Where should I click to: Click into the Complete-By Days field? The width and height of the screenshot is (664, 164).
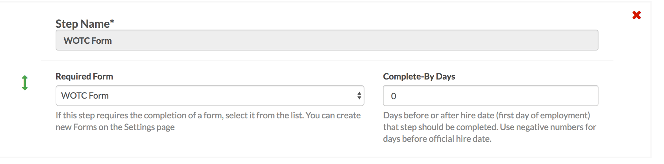click(x=490, y=96)
